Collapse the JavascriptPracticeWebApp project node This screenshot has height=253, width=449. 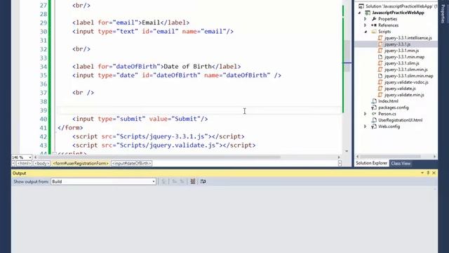pos(359,13)
